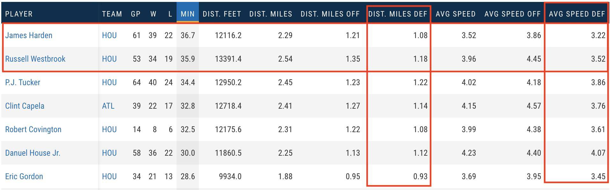Click the P.J. Tucker player name
The width and height of the screenshot is (610, 190).
[23, 82]
